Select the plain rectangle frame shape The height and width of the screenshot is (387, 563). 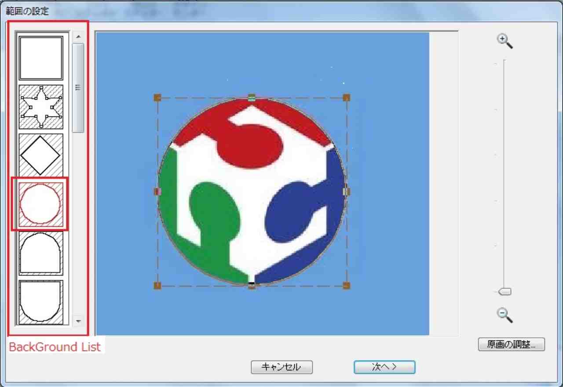tap(41, 58)
